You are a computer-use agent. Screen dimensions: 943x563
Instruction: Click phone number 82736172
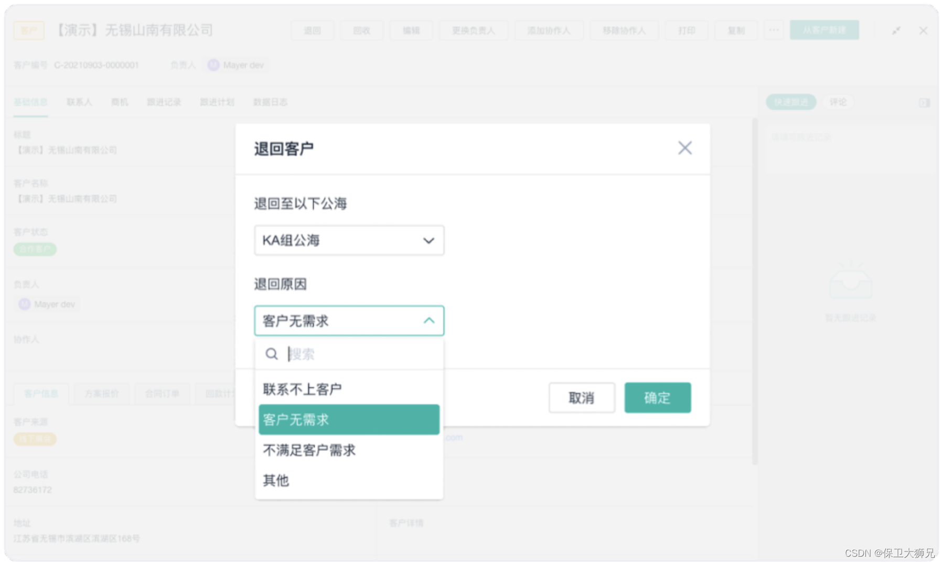[33, 490]
